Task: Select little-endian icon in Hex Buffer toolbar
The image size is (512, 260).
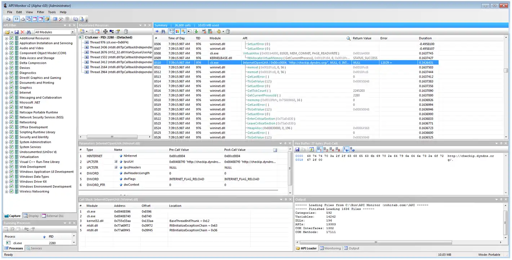Action: [346, 149]
